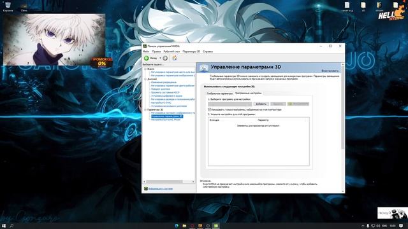This screenshot has width=408, height=229.
Task: Click the Параметр column header
Action: coord(263,120)
